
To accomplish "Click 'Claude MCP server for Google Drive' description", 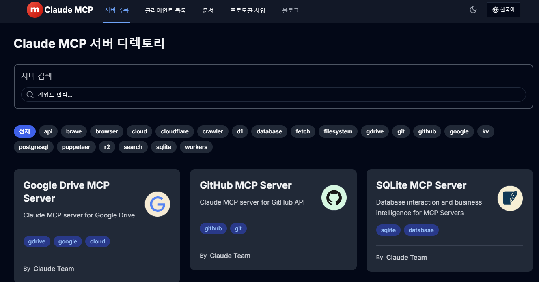I will [x=79, y=215].
